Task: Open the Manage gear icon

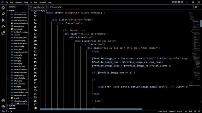Action: [3, 107]
